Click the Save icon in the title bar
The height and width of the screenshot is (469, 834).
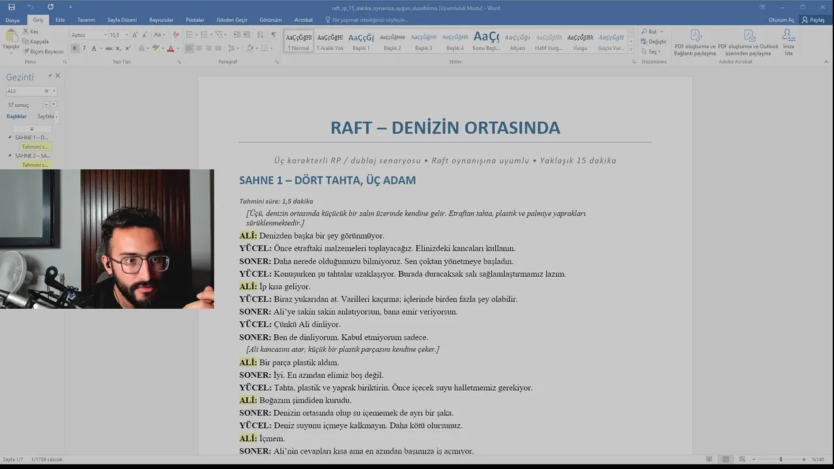pos(12,7)
